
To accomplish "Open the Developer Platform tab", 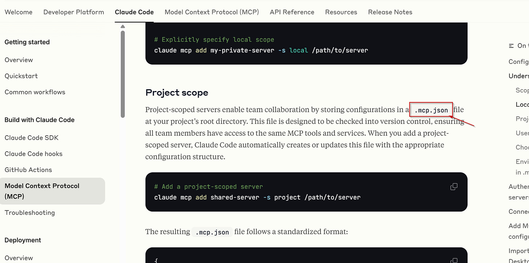I will (74, 12).
